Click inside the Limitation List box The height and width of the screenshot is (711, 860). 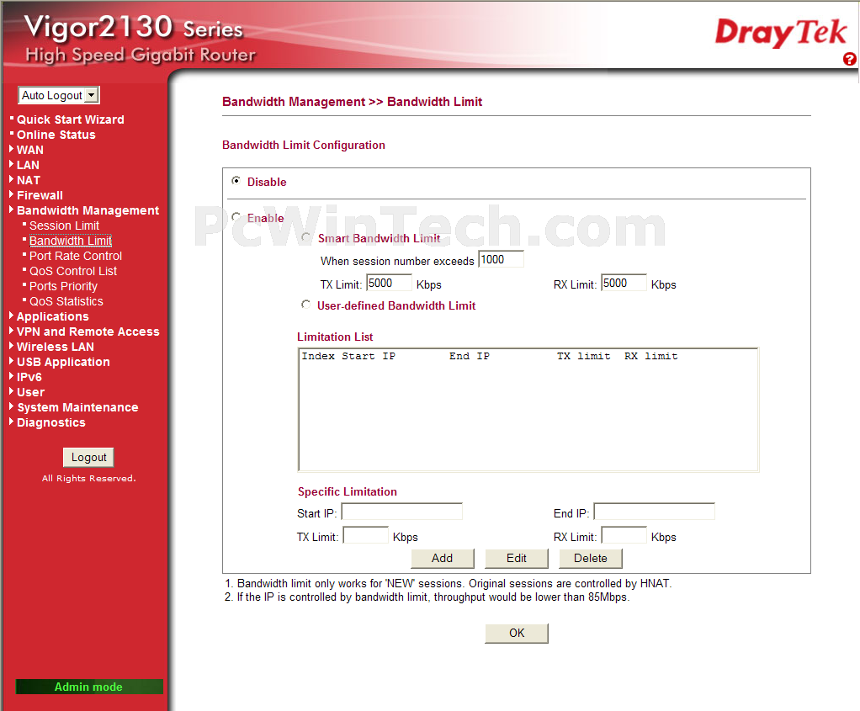click(528, 410)
